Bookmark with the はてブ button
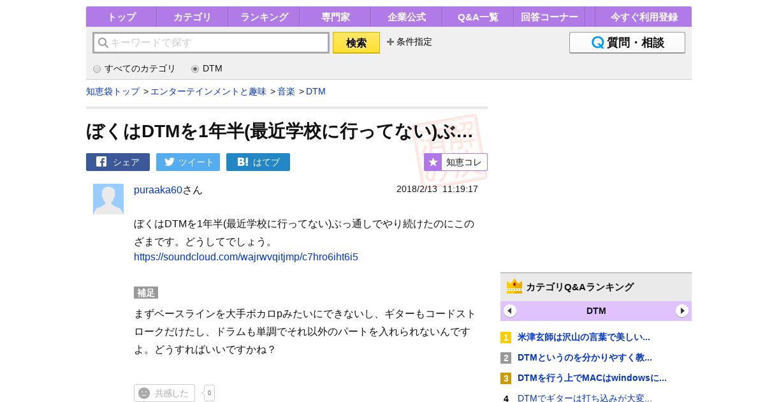This screenshot has width=765, height=402. point(258,162)
